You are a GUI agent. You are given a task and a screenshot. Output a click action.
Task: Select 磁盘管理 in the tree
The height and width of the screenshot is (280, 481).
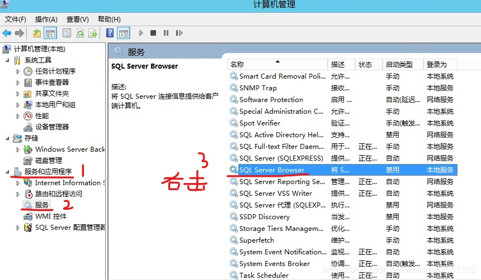(49, 160)
